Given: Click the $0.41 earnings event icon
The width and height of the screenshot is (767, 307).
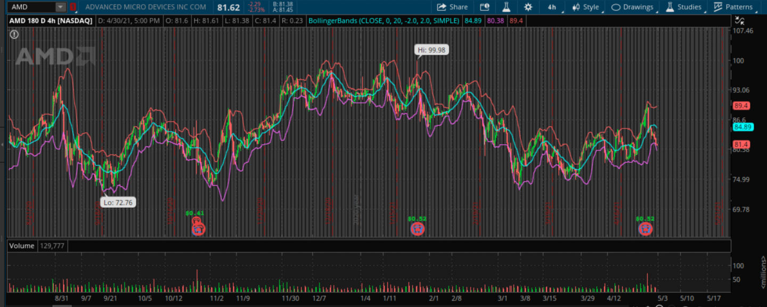Looking at the screenshot, I should [x=198, y=229].
